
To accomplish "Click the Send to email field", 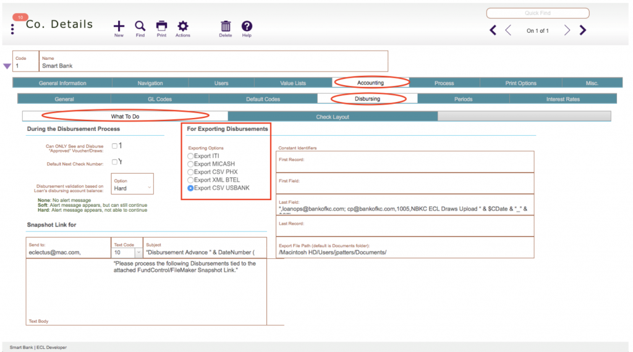I will [x=69, y=248].
